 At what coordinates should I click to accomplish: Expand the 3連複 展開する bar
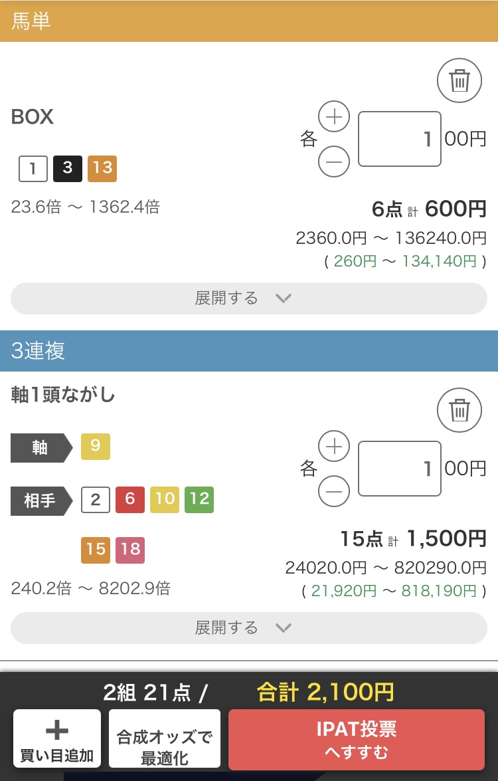pyautogui.click(x=249, y=628)
